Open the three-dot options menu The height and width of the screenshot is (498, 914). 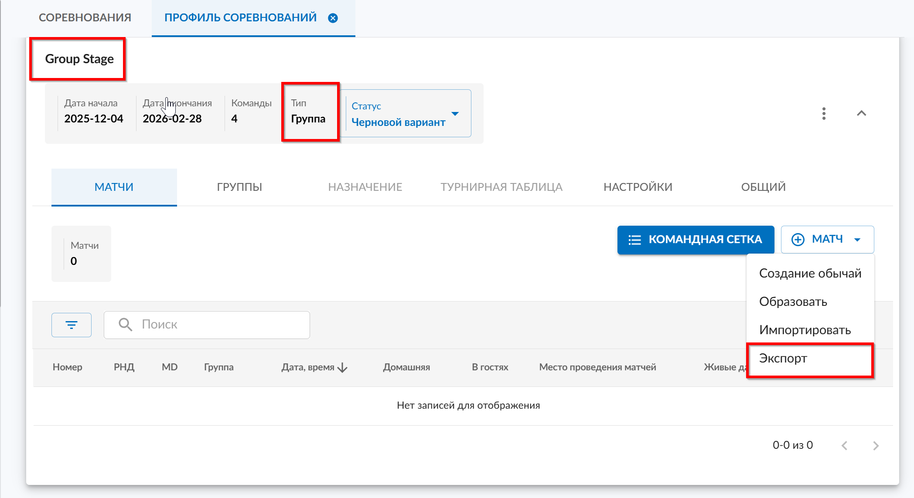(824, 114)
